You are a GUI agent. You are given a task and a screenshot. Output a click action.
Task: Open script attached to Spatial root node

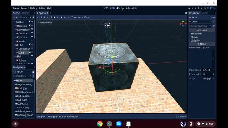coord(30,21)
